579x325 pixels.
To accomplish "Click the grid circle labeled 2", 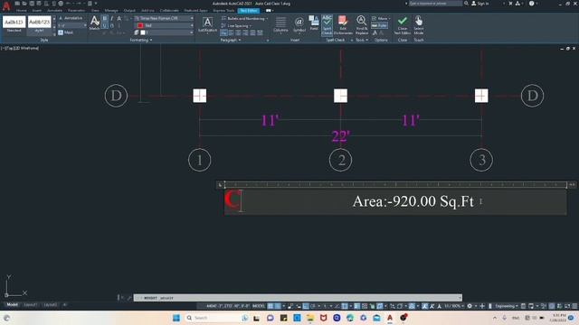I will tap(340, 160).
